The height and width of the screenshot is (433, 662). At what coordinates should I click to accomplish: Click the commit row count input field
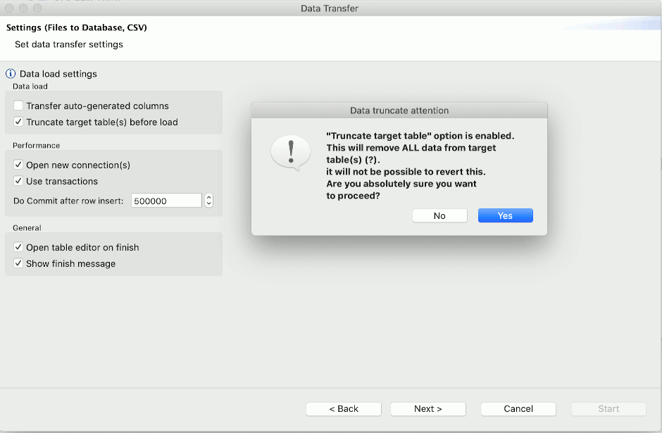pyautogui.click(x=166, y=201)
